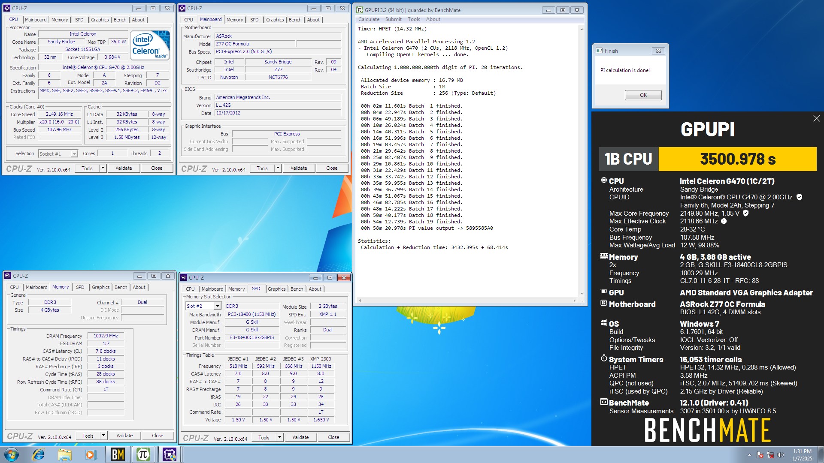This screenshot has width=824, height=463.
Task: Click Close button in CPU-Z Memory window
Action: (158, 436)
